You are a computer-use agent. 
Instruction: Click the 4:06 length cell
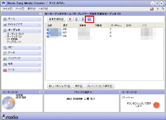pos(65,29)
